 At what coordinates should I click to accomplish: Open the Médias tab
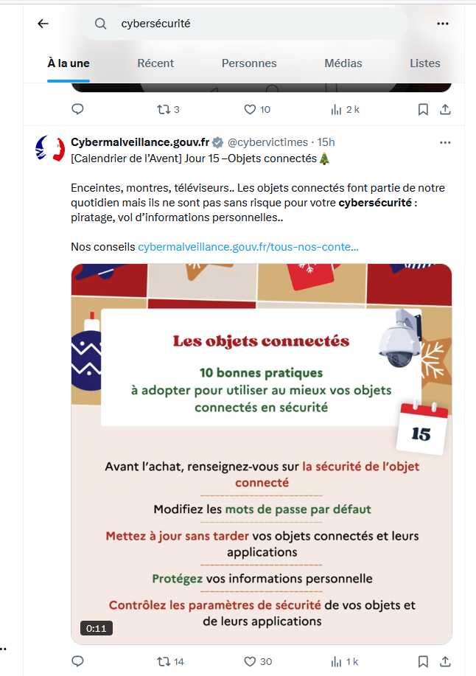point(343,63)
